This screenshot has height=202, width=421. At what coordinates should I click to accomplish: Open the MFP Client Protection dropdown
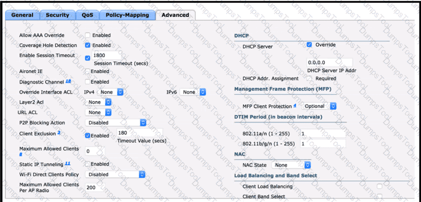(320, 106)
